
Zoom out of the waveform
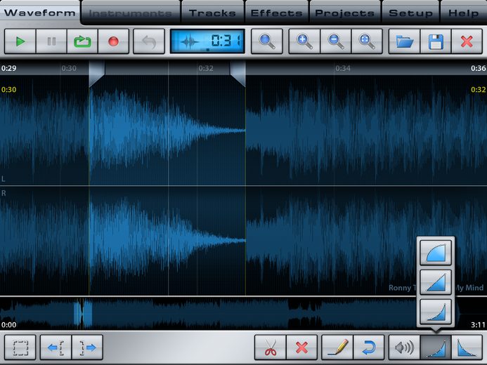tap(336, 41)
